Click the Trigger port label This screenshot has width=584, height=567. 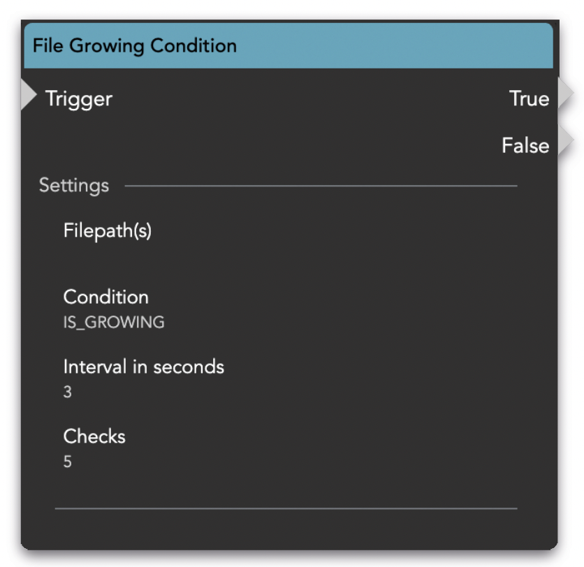(x=79, y=98)
